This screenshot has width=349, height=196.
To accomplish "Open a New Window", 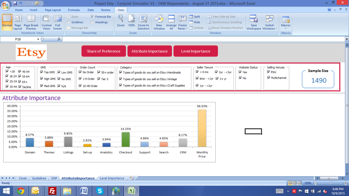I will tap(159, 22).
